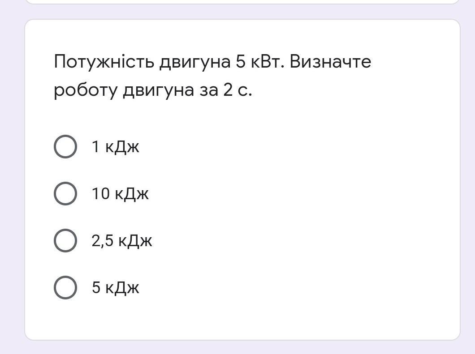
Task: Choose the 10 кДж radio circle
Action: (65, 193)
